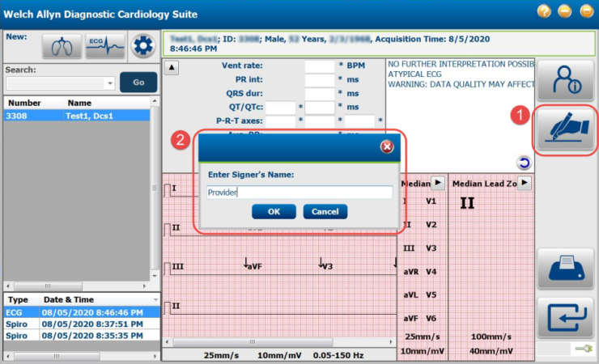This screenshot has height=364, width=599.
Task: Click the 100mm/s zoom speed label
Action: (x=491, y=336)
